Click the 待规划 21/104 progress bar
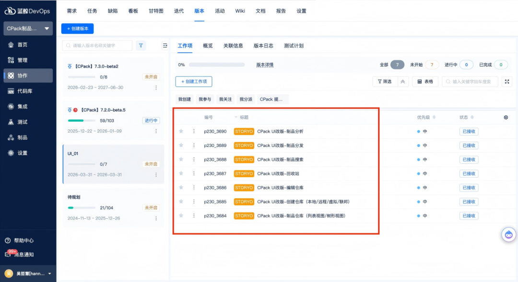This screenshot has height=282, width=518. pyautogui.click(x=81, y=208)
